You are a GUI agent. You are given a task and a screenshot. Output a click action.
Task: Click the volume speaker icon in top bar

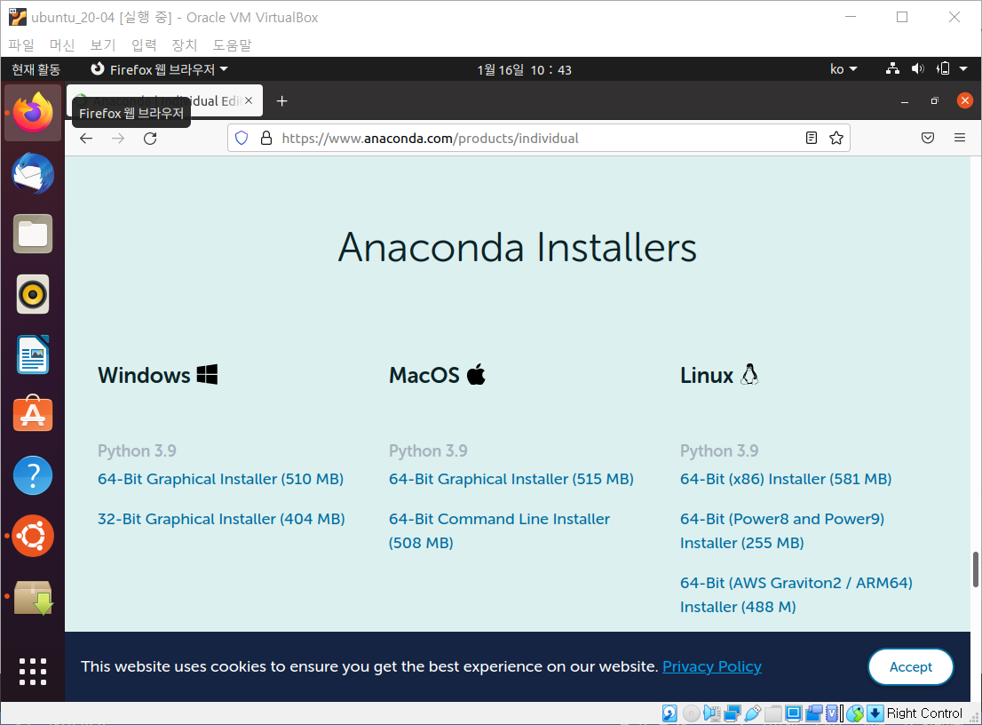tap(917, 69)
